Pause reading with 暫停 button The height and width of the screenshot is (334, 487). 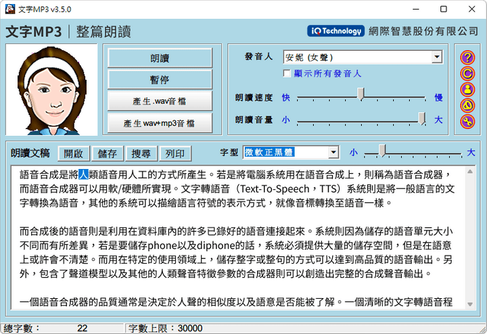pyautogui.click(x=160, y=80)
